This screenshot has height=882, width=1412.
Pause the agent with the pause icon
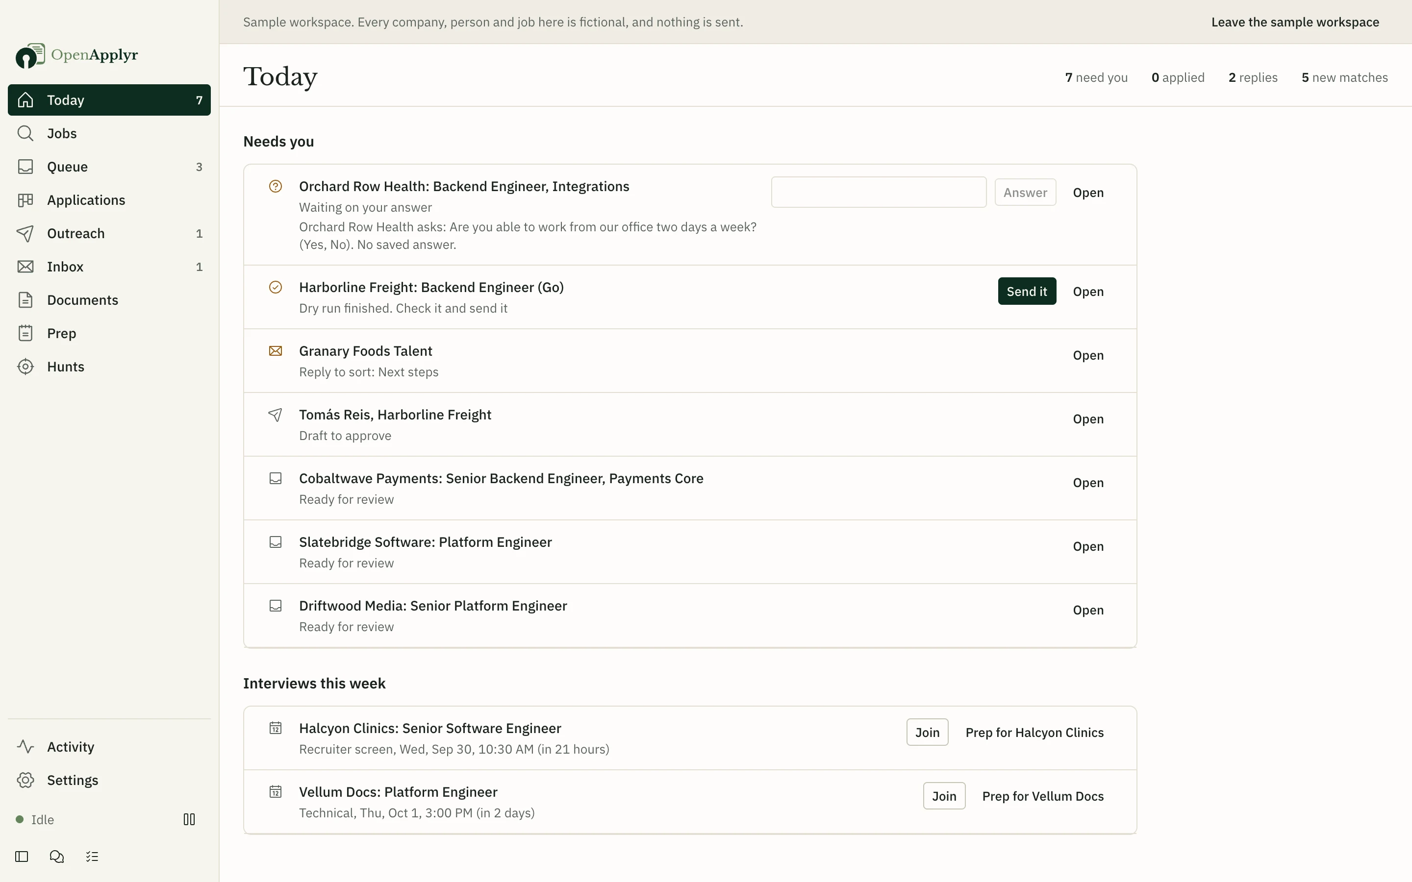[x=189, y=820]
